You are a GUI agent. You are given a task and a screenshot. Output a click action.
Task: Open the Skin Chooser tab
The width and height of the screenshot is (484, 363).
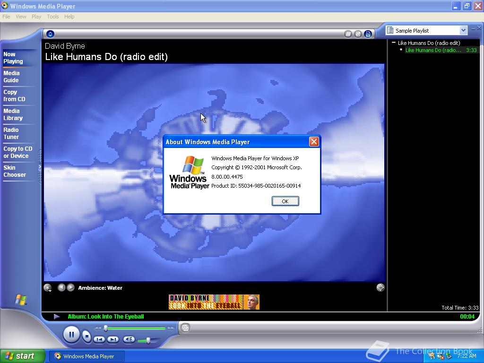[15, 171]
